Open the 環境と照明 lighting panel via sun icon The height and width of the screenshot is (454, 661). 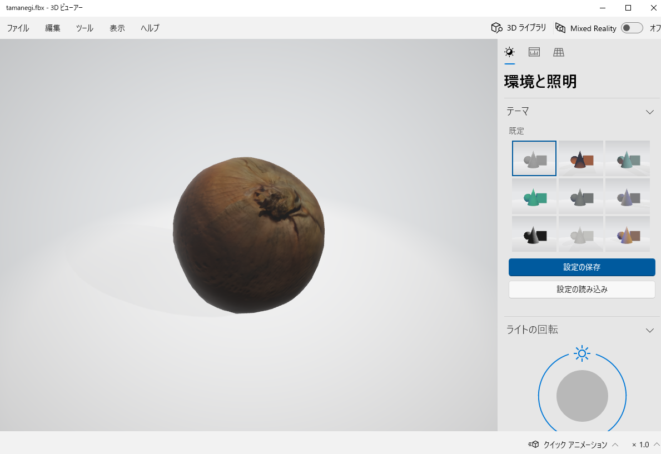point(509,52)
